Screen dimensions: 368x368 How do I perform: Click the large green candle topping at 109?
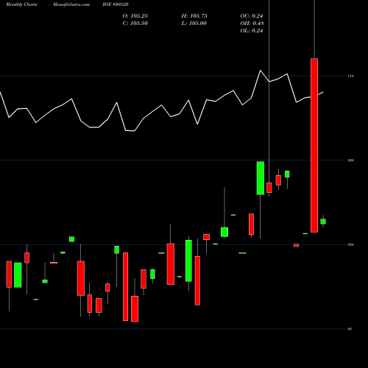pos(261,178)
